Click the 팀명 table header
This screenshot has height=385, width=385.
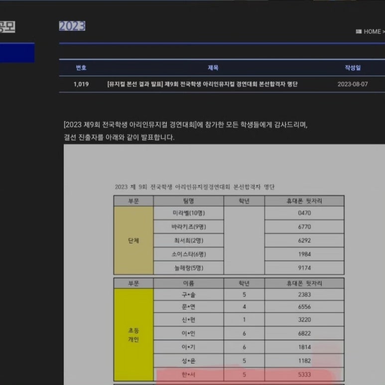pyautogui.click(x=189, y=201)
